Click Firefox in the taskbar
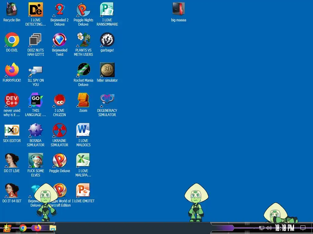 [38, 228]
